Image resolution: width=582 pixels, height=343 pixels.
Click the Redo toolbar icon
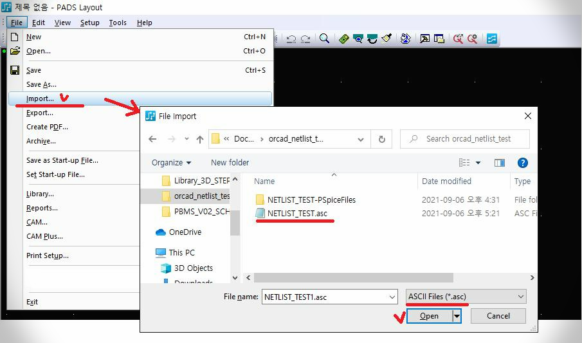(305, 39)
